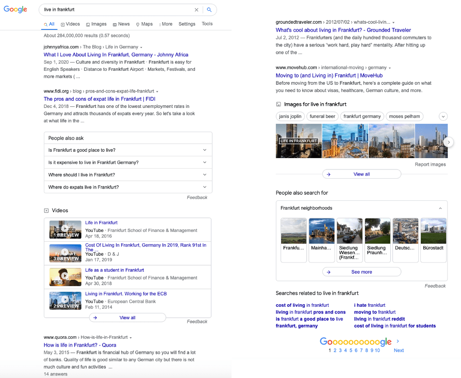
Task: Click the Google logo
Action: (x=15, y=9)
